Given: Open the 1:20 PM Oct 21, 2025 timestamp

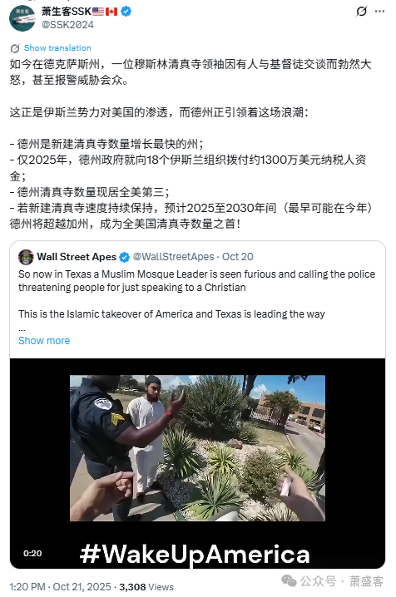Looking at the screenshot, I should (x=61, y=587).
